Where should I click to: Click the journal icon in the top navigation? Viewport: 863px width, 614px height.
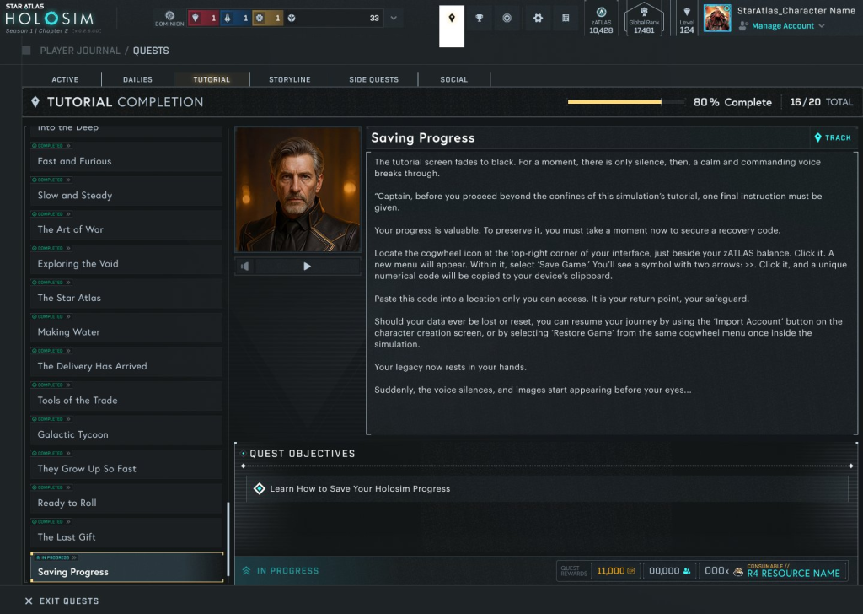point(566,18)
